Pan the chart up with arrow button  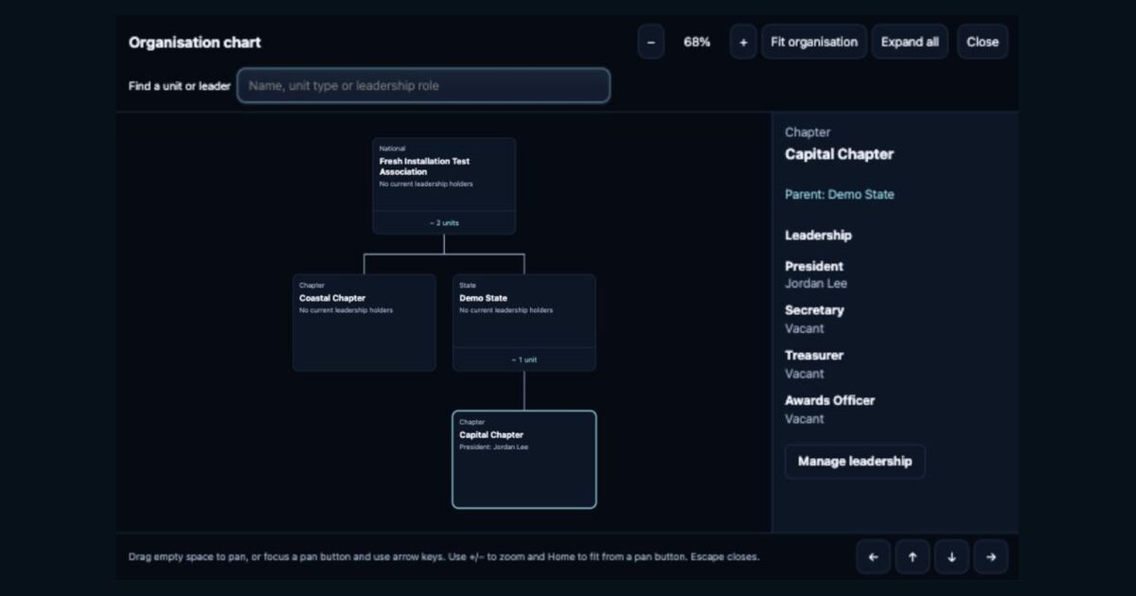pos(913,557)
